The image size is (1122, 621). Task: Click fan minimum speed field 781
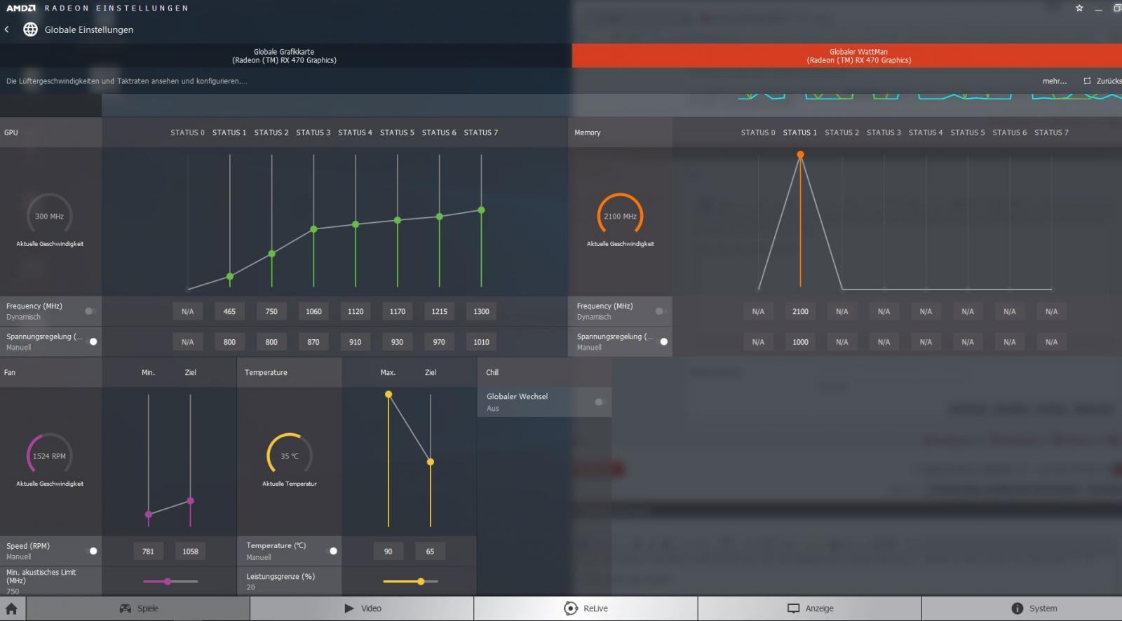(x=148, y=551)
